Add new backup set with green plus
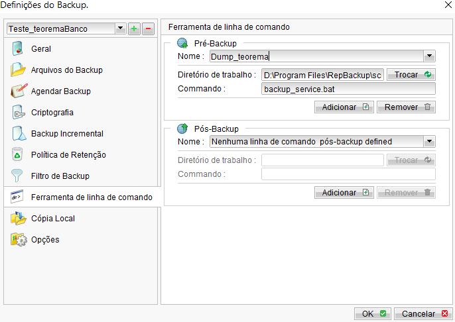The image size is (455, 322). (134, 28)
